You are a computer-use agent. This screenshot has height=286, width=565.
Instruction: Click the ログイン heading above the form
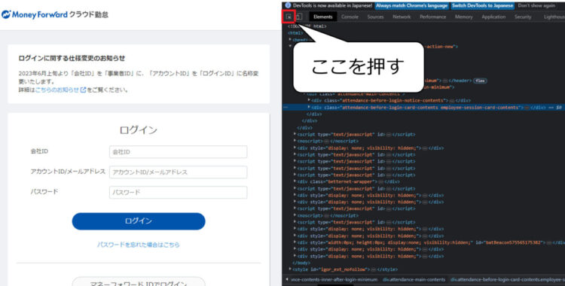[139, 130]
